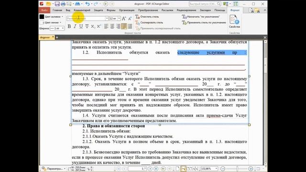
Task: Click the find document icon in ribbon corner
Action: (251, 11)
